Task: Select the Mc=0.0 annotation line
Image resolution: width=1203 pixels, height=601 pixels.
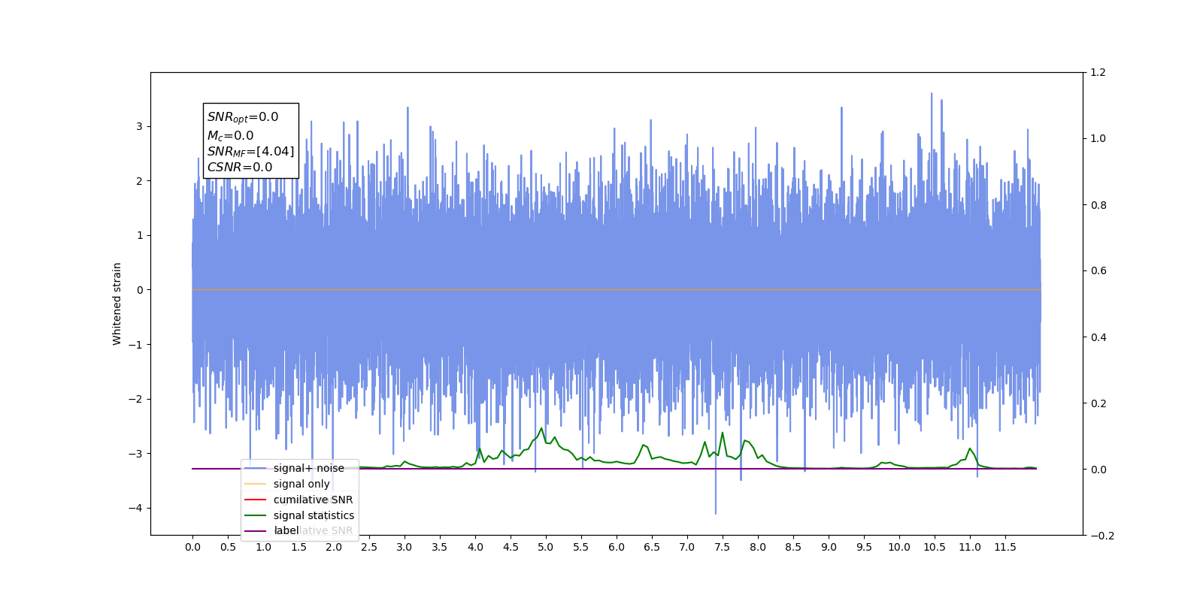Action: point(231,135)
